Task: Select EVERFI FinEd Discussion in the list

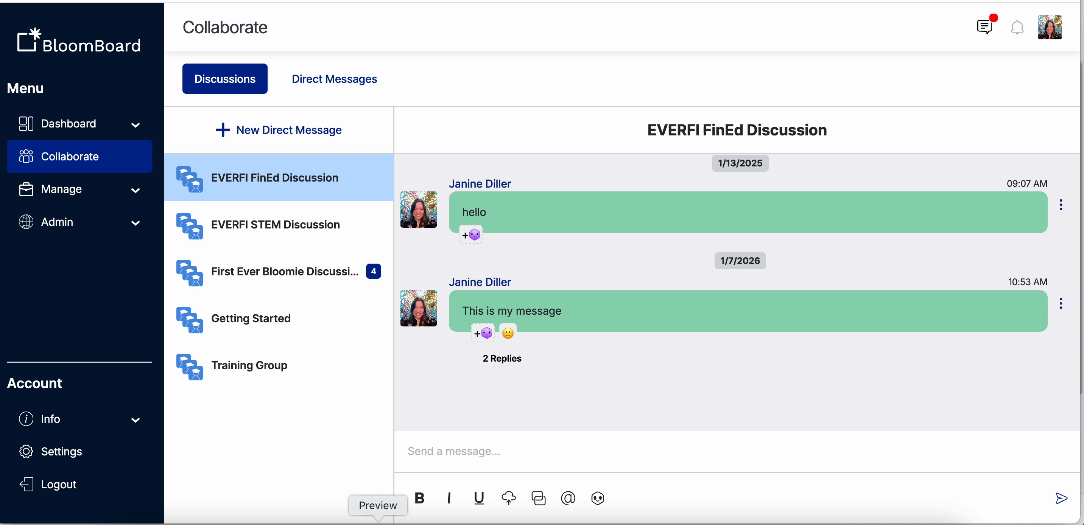Action: (x=279, y=177)
